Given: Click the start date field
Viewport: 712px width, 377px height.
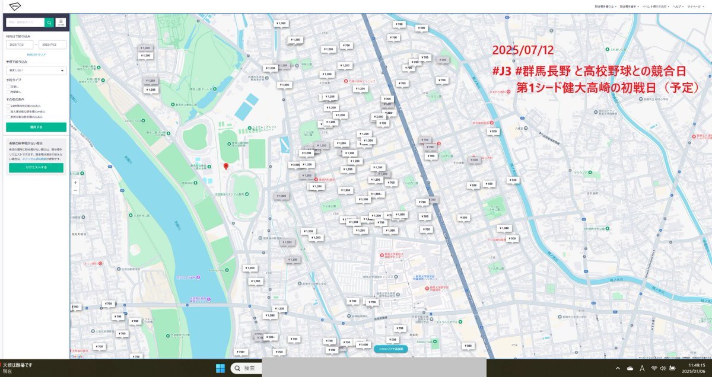Looking at the screenshot, I should click(x=20, y=44).
